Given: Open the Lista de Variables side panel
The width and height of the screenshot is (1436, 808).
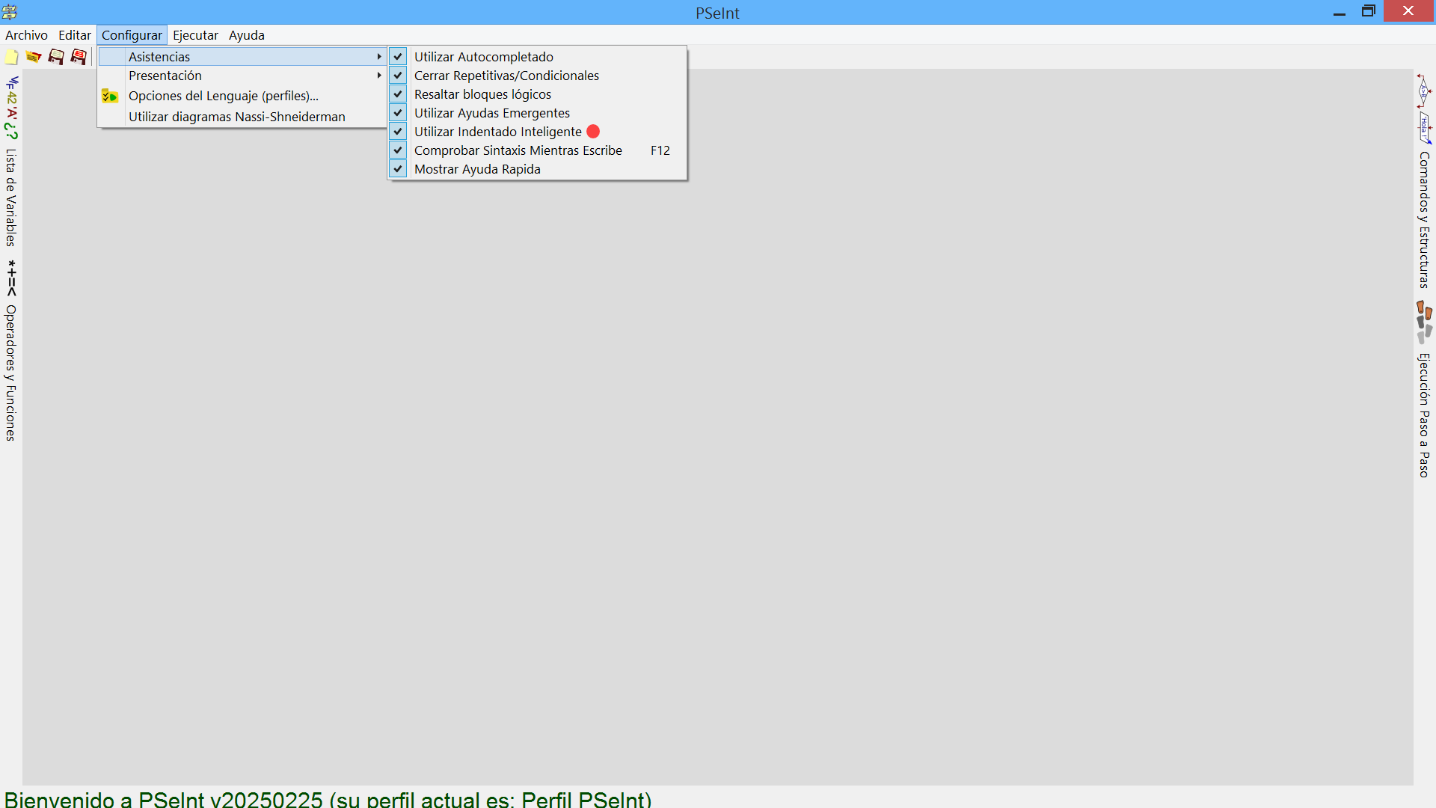Looking at the screenshot, I should pyautogui.click(x=11, y=197).
